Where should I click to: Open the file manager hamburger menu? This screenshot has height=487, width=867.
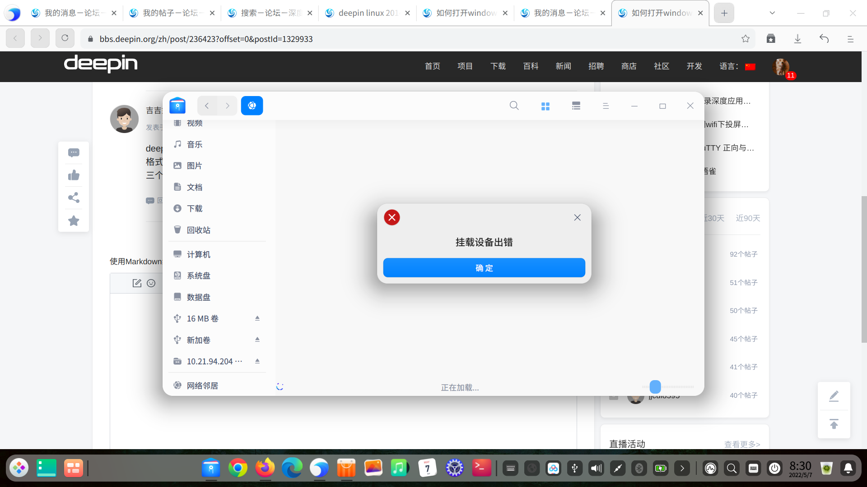tap(606, 106)
